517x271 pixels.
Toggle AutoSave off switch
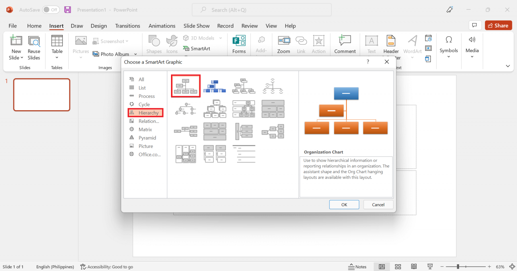point(51,10)
